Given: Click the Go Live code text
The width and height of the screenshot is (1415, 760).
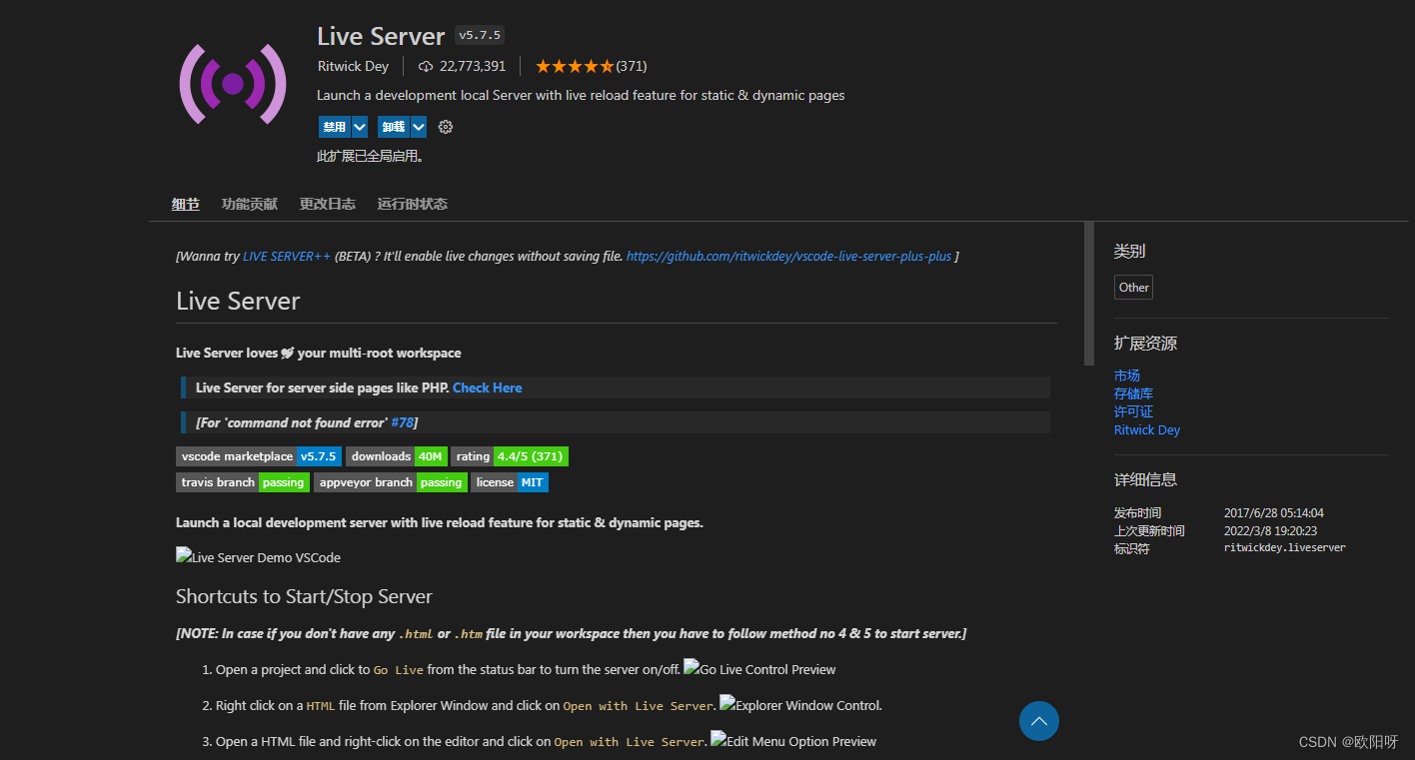Looking at the screenshot, I should (399, 670).
